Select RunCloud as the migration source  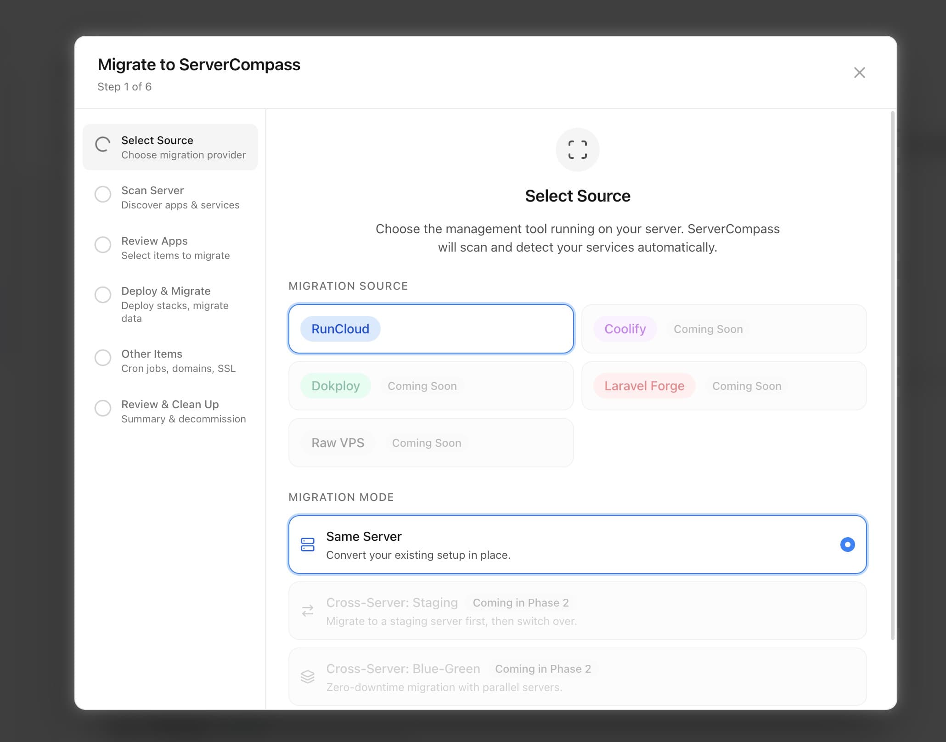[430, 329]
